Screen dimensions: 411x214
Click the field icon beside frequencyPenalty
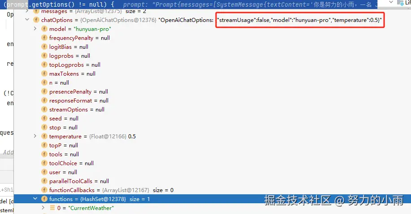[44, 38]
